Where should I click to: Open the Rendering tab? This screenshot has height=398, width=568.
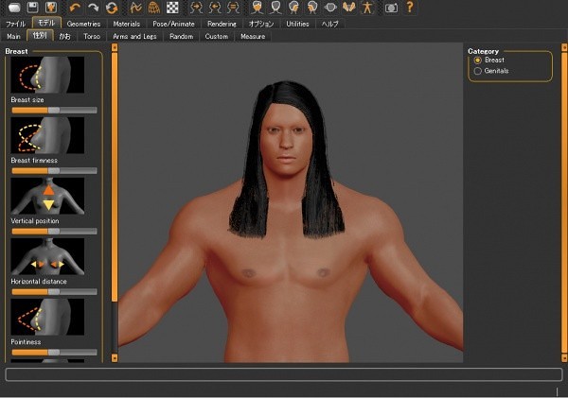(222, 24)
